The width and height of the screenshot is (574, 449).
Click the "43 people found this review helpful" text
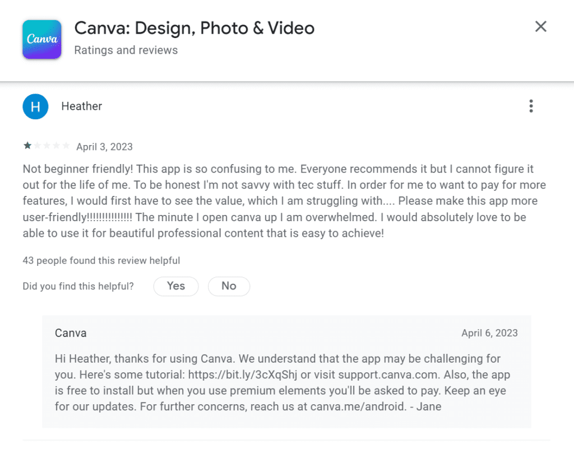101,260
